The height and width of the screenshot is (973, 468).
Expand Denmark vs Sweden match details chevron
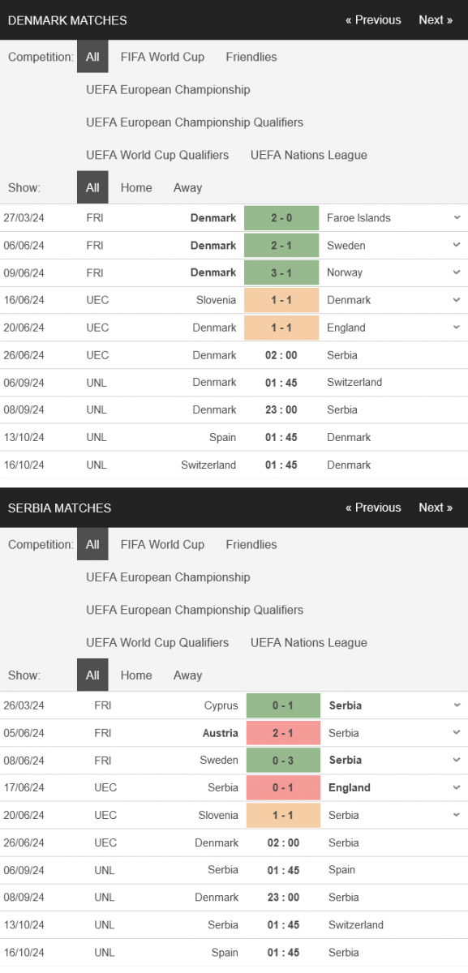(457, 245)
